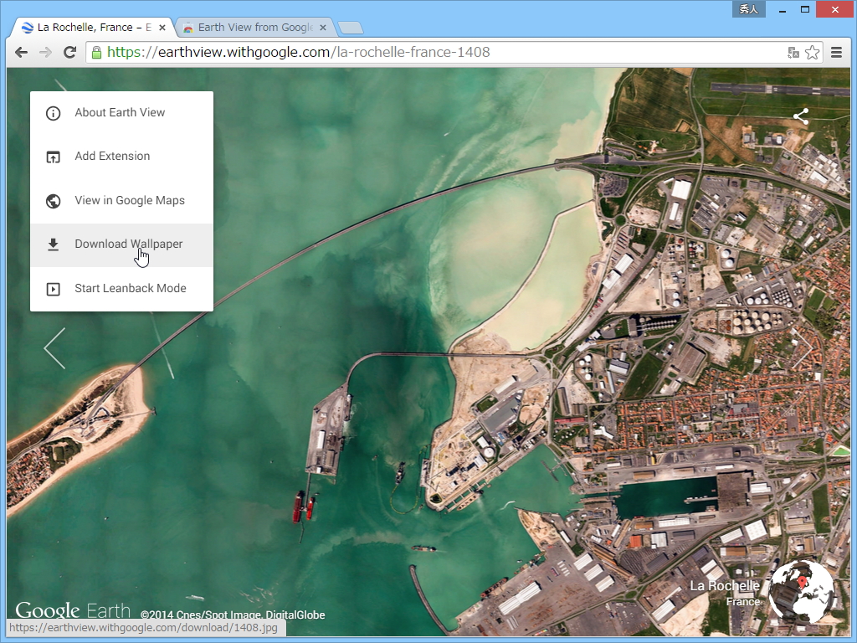857x643 pixels.
Task: Click the page action icon in the omnibox
Action: (792, 52)
